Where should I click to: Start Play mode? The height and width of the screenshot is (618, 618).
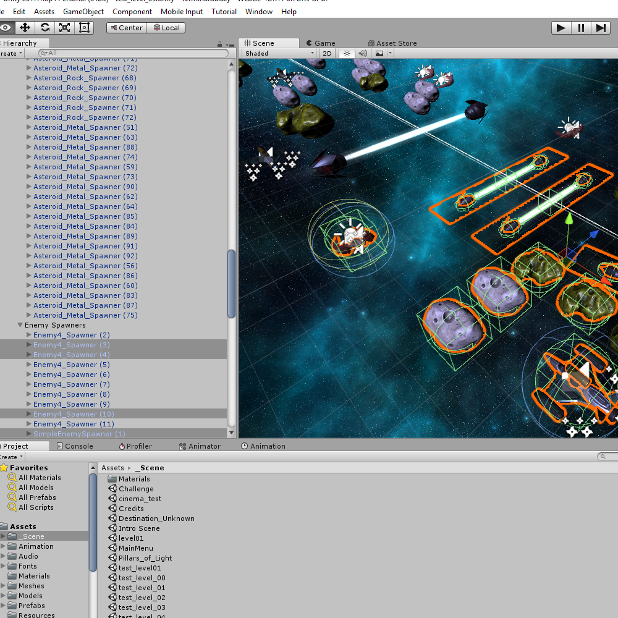[x=561, y=28]
